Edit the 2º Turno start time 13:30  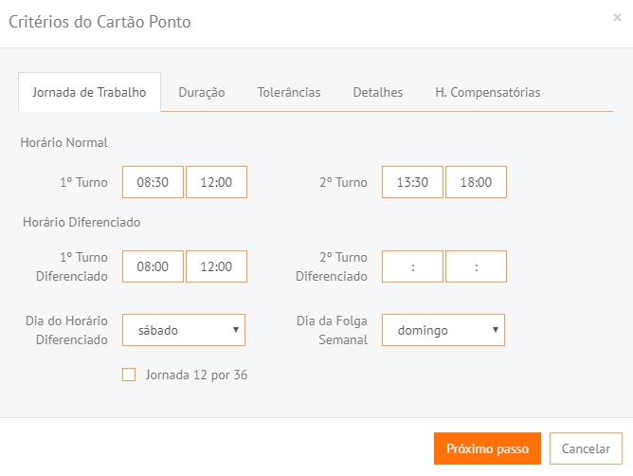(412, 182)
